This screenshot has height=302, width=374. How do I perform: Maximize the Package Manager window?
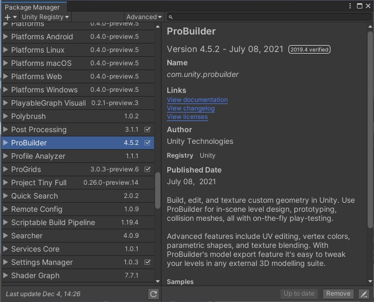360,6
